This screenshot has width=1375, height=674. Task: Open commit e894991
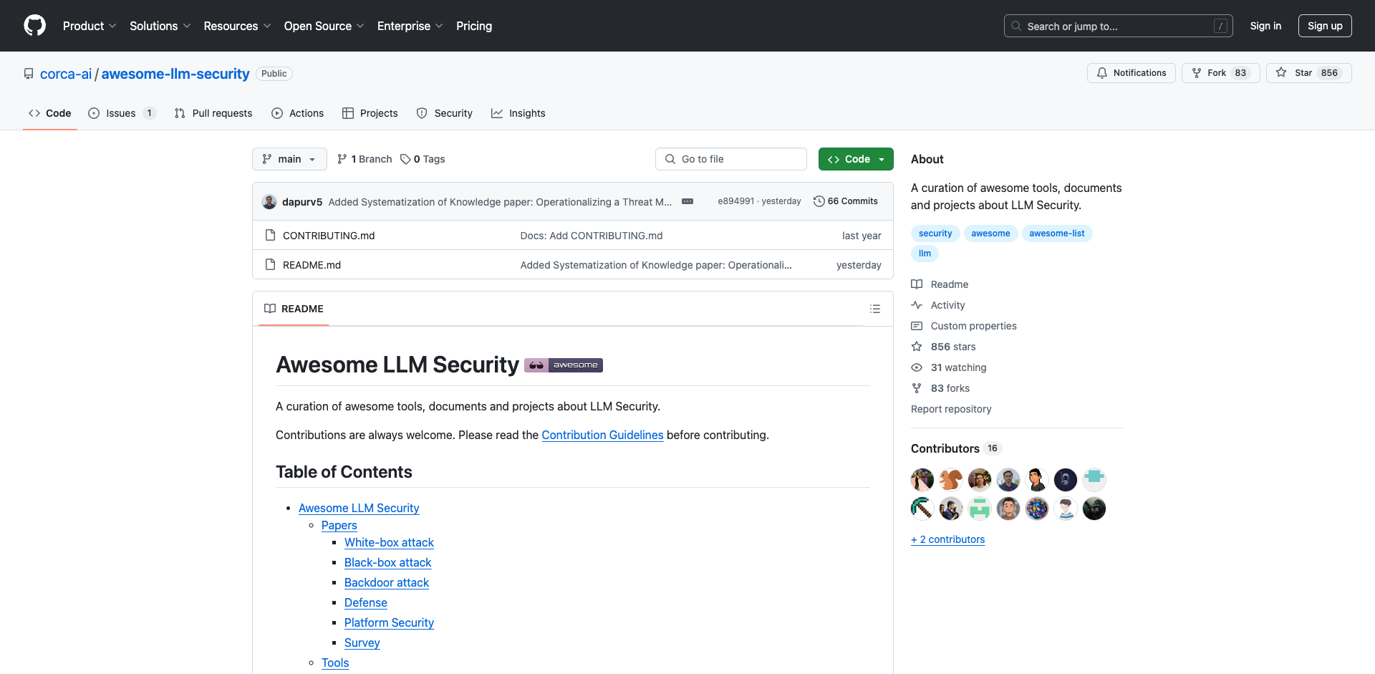[x=736, y=201]
